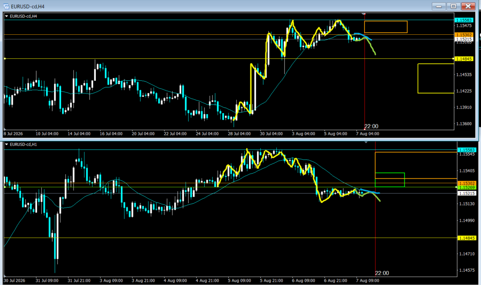Click orange 1.15302 price label on H1 chart
Screen dimensions: 481x285
click(x=466, y=183)
